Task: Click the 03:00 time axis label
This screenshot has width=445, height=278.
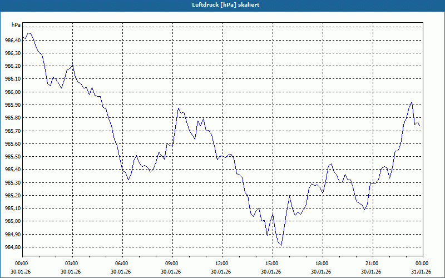Action: click(x=73, y=264)
